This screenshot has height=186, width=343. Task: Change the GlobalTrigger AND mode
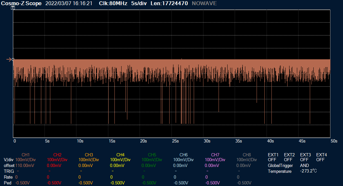[304, 165]
